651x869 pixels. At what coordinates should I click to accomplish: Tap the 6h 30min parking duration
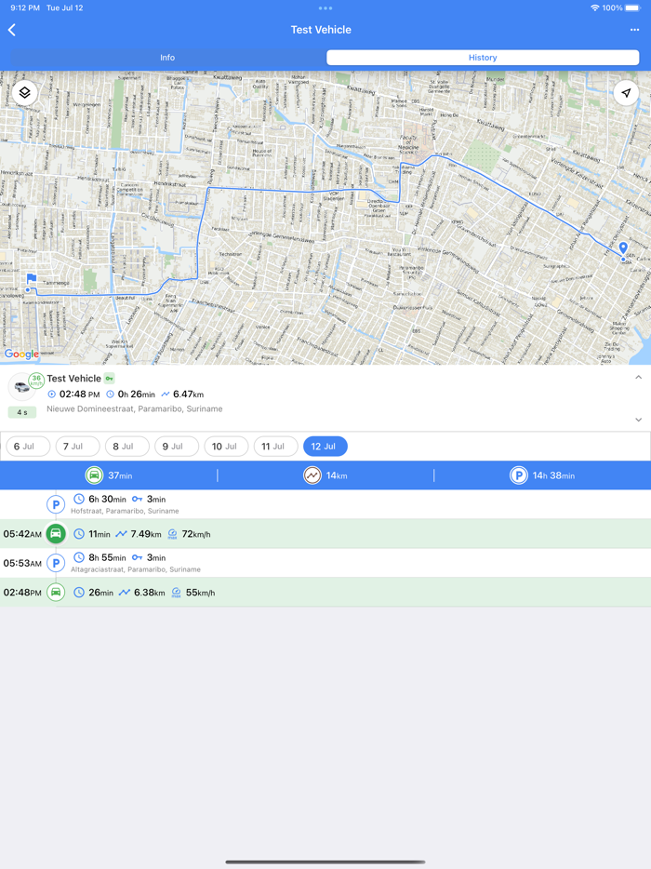107,499
